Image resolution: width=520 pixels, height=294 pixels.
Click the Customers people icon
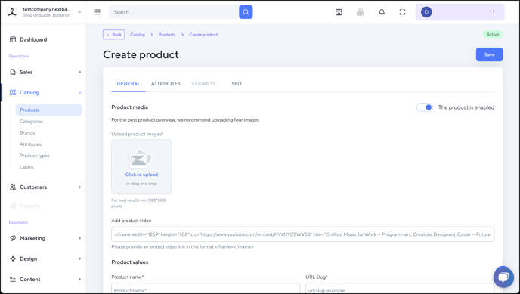click(13, 187)
